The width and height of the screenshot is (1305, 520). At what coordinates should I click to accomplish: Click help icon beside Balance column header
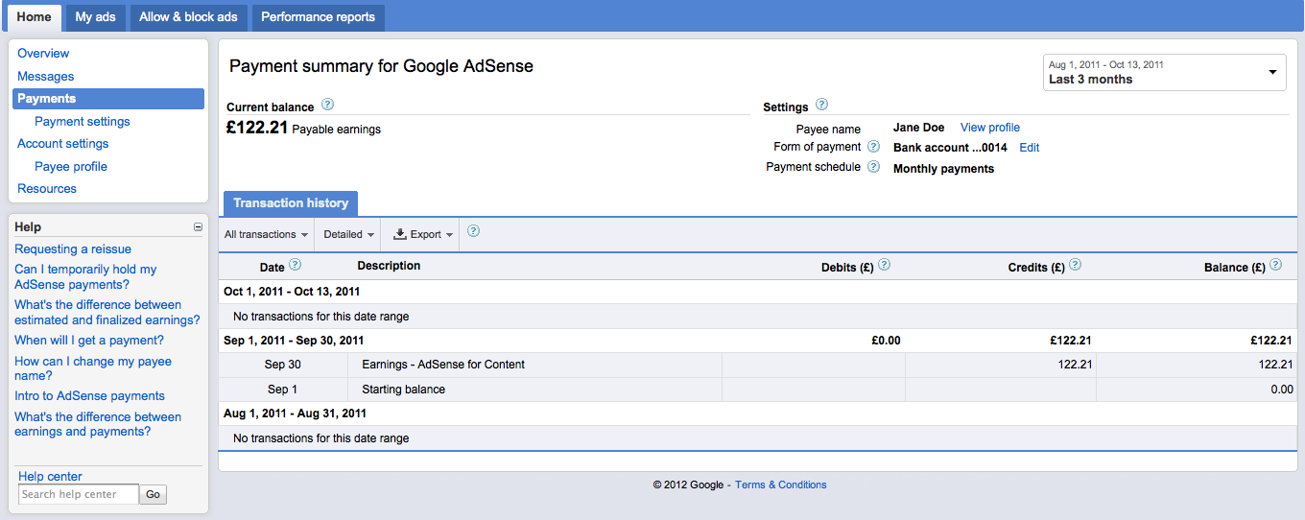tap(1275, 265)
